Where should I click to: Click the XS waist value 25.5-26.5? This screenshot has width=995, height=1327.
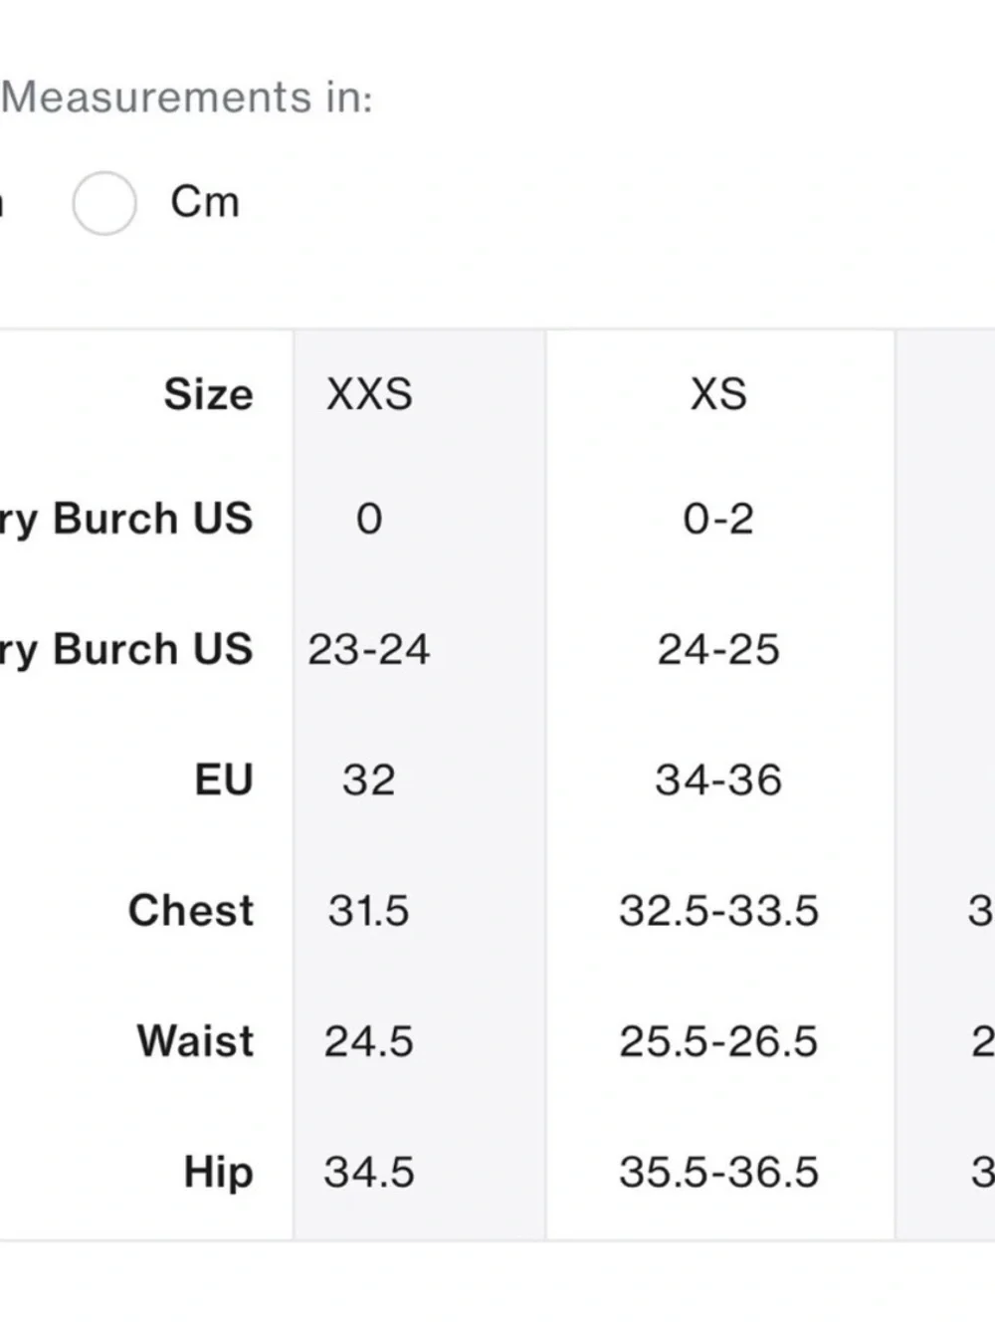coord(718,1041)
